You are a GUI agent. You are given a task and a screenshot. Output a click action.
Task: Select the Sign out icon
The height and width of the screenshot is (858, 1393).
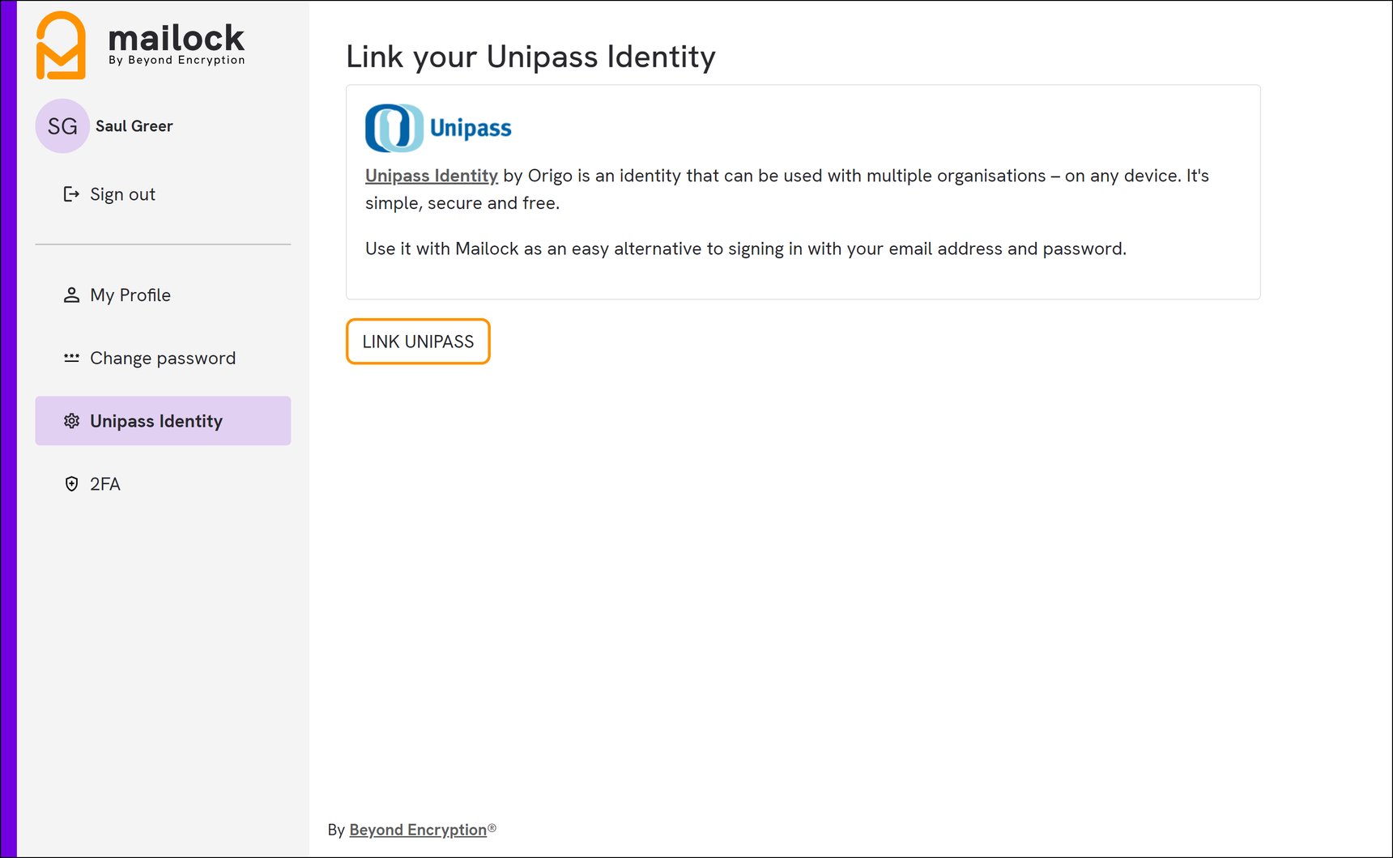point(70,194)
